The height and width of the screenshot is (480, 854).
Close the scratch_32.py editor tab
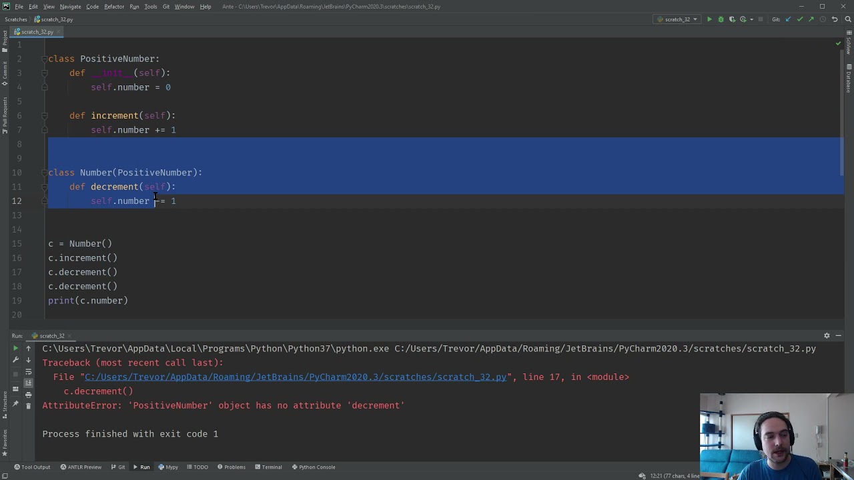[x=58, y=32]
